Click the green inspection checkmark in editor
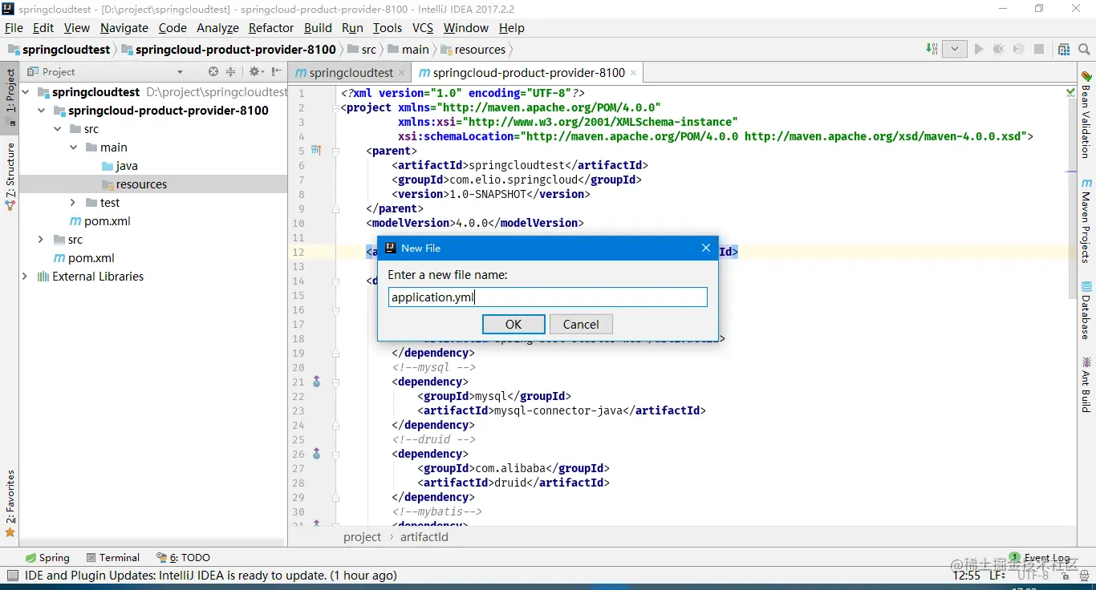The height and width of the screenshot is (590, 1096). [x=1070, y=92]
